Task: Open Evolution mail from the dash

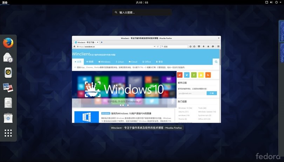Action: tap(8, 57)
